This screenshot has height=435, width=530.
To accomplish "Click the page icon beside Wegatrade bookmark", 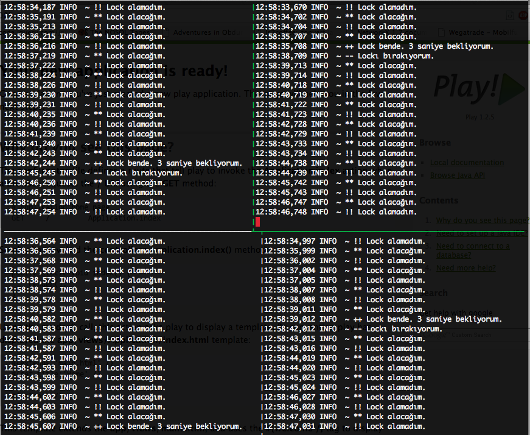I will 441,32.
